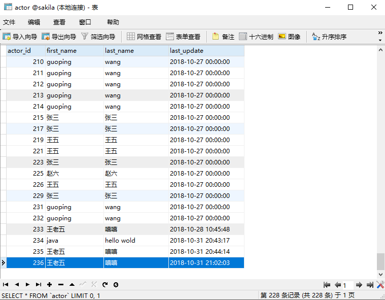
Task: Go to last page icon
Action: (370, 285)
